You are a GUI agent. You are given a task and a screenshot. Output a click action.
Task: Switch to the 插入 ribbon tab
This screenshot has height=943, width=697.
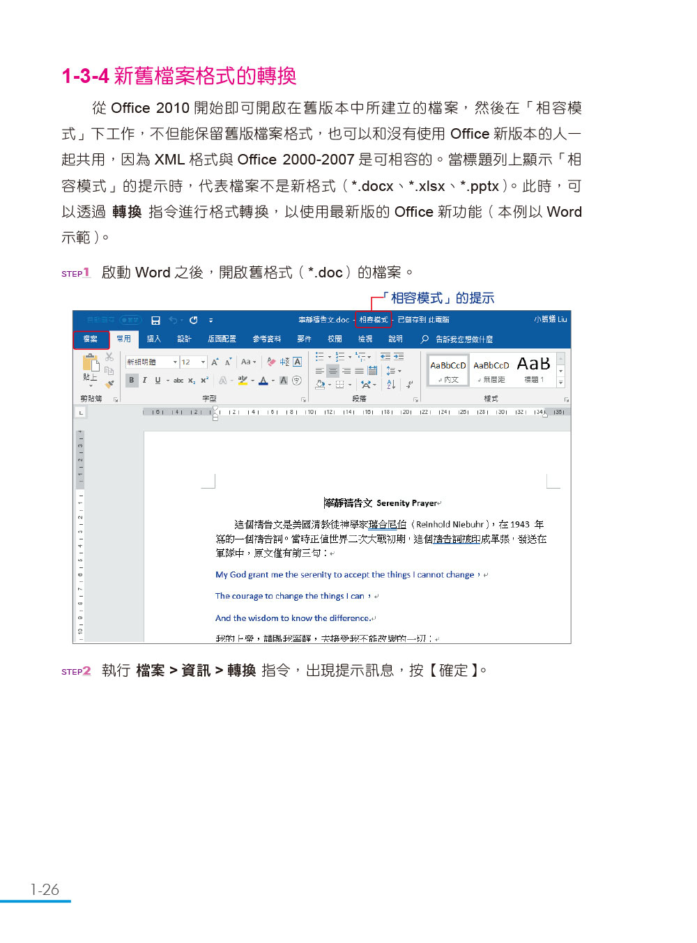pyautogui.click(x=153, y=339)
